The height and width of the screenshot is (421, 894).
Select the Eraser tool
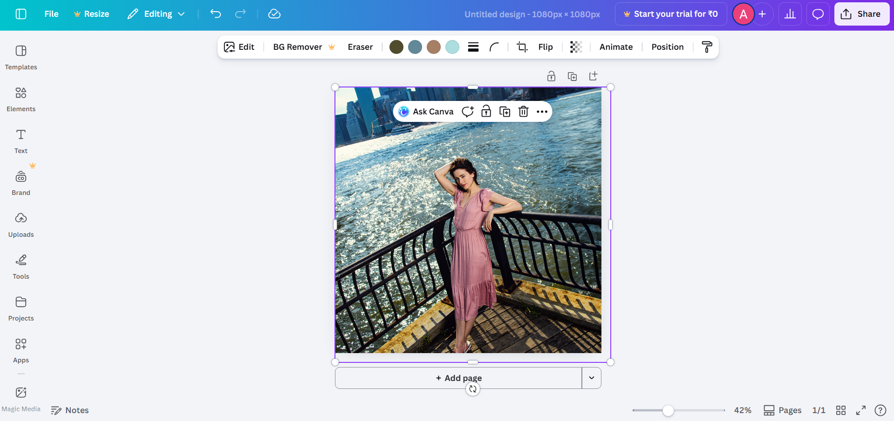[x=360, y=47]
